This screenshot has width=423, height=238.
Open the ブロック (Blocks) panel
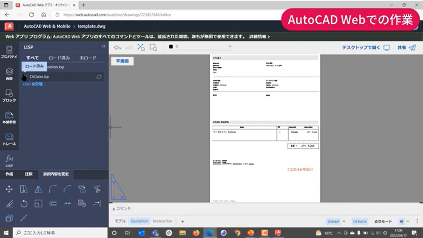tap(9, 95)
